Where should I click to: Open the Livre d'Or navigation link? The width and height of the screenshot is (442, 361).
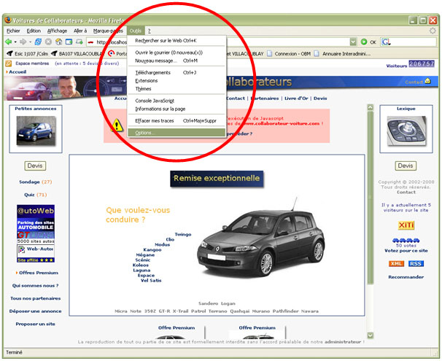(x=296, y=98)
